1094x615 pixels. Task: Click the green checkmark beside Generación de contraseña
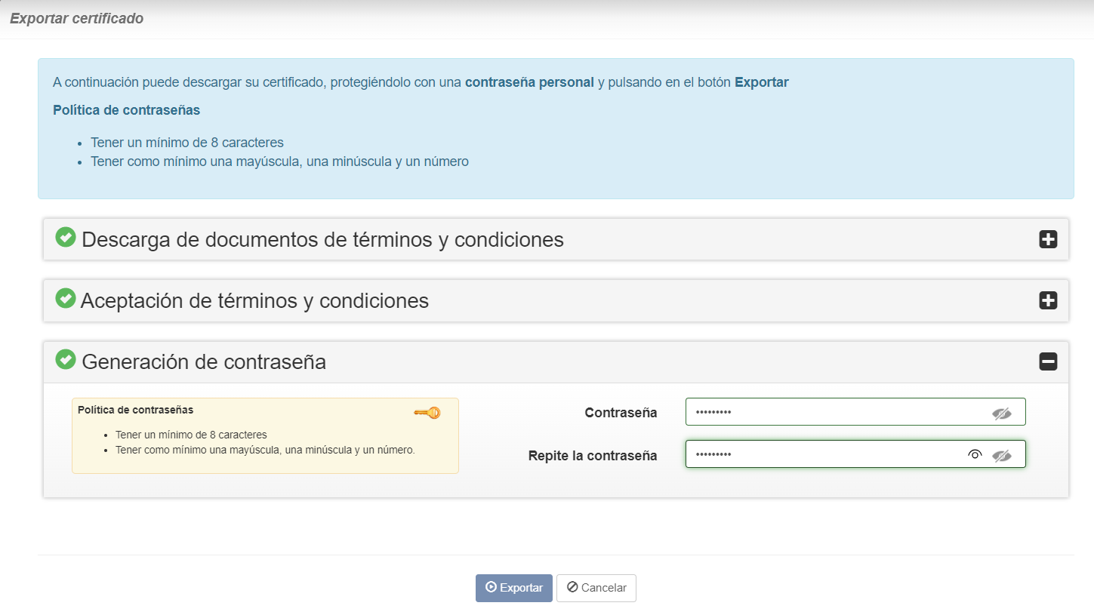66,359
